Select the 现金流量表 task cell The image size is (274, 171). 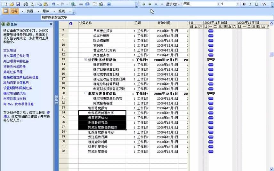point(102,41)
